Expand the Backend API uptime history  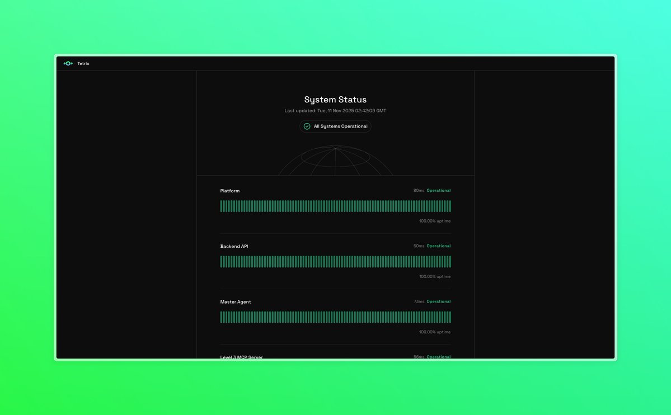pyautogui.click(x=335, y=261)
